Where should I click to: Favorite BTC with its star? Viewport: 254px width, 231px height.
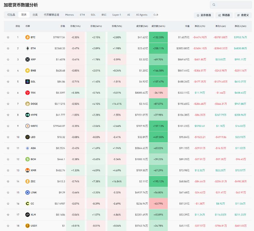[8, 37]
